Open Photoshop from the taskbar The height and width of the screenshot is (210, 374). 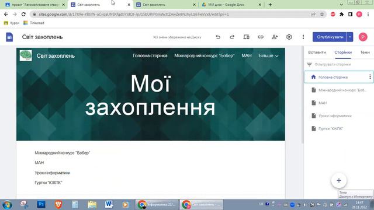41,204
